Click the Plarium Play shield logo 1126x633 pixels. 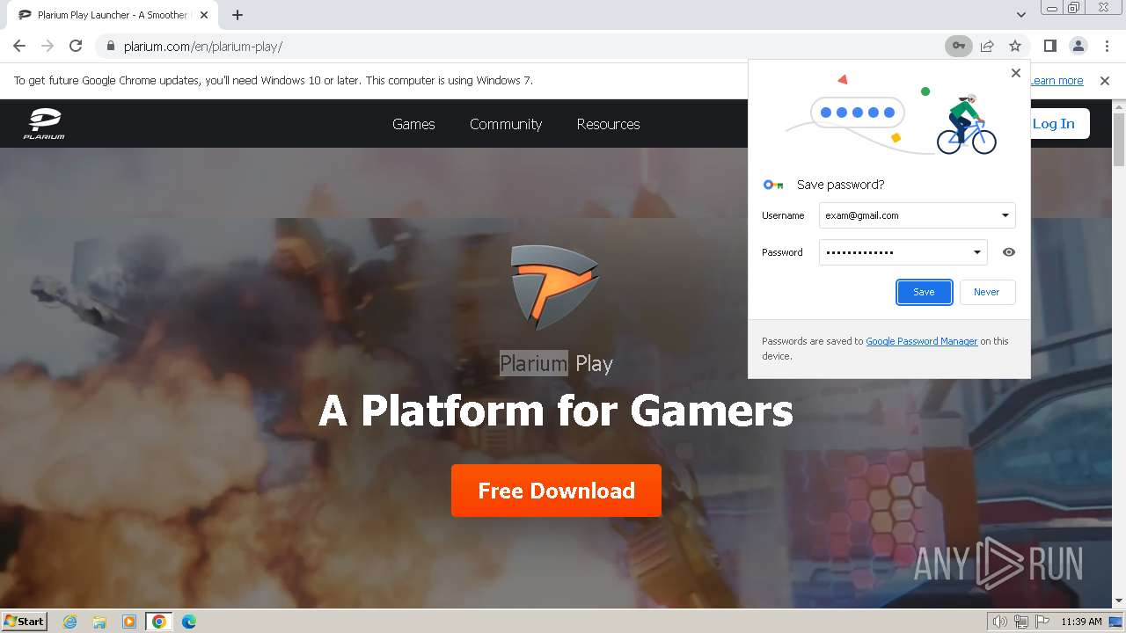coord(555,287)
